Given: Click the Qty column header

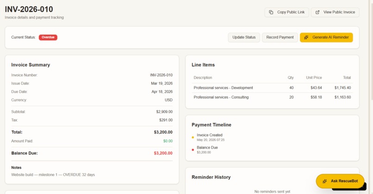Looking at the screenshot, I should [x=291, y=78].
